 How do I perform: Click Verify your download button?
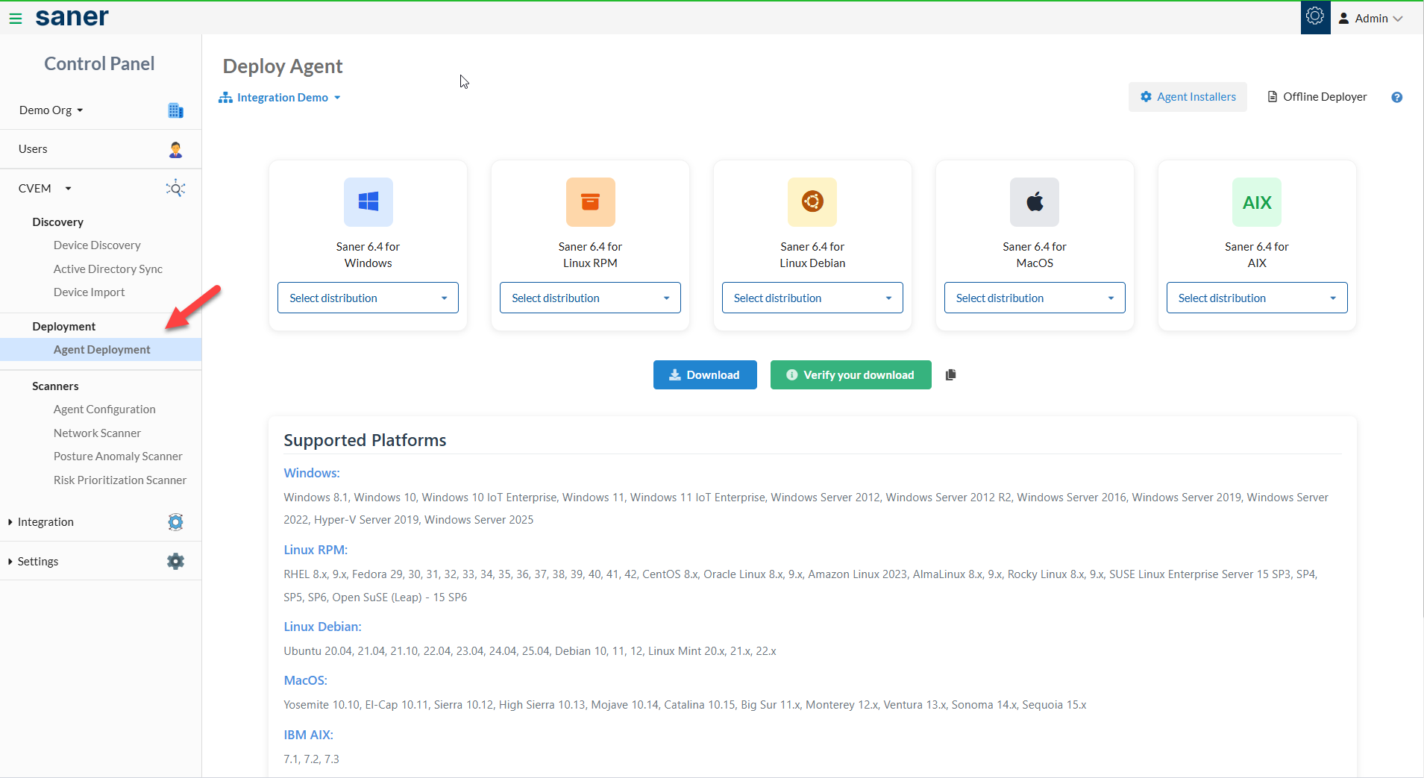click(x=850, y=375)
